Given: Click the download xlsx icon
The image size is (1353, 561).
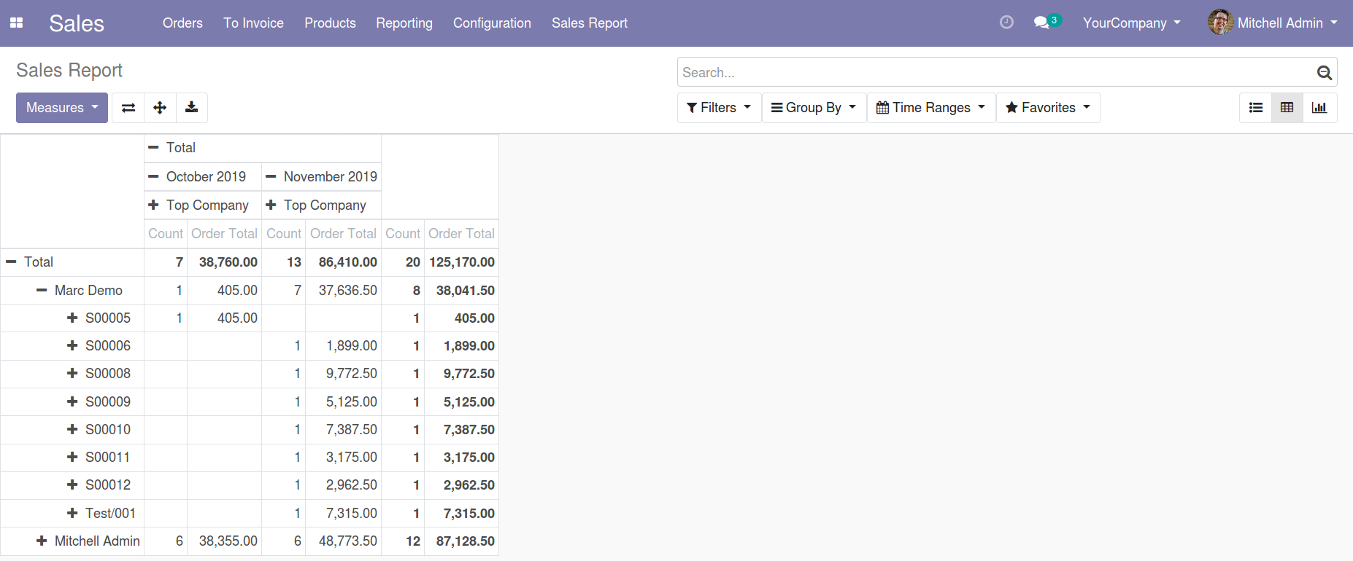Looking at the screenshot, I should tap(191, 108).
